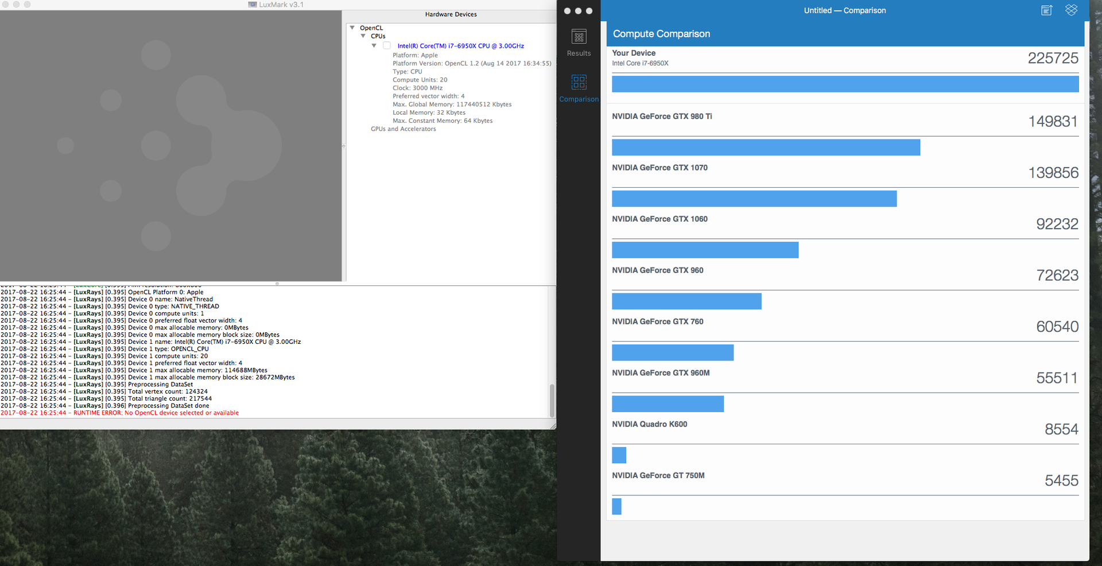Viewport: 1102px width, 566px height.
Task: Click the NVIDIA Quadro K600 entry
Action: (649, 424)
